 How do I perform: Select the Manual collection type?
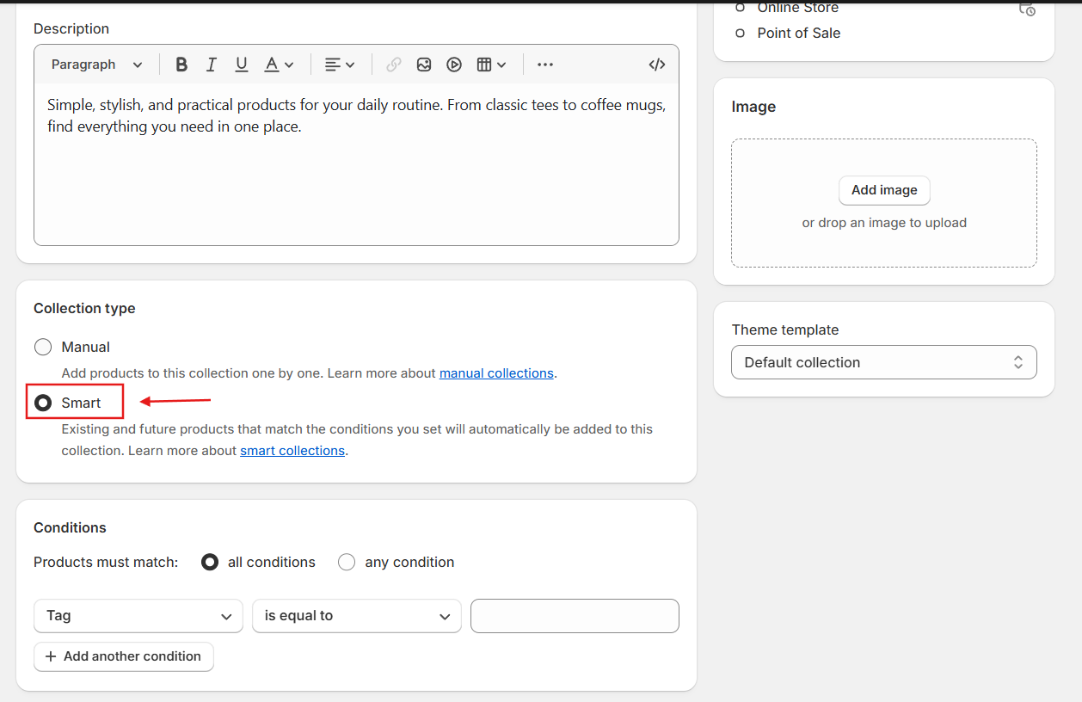43,348
